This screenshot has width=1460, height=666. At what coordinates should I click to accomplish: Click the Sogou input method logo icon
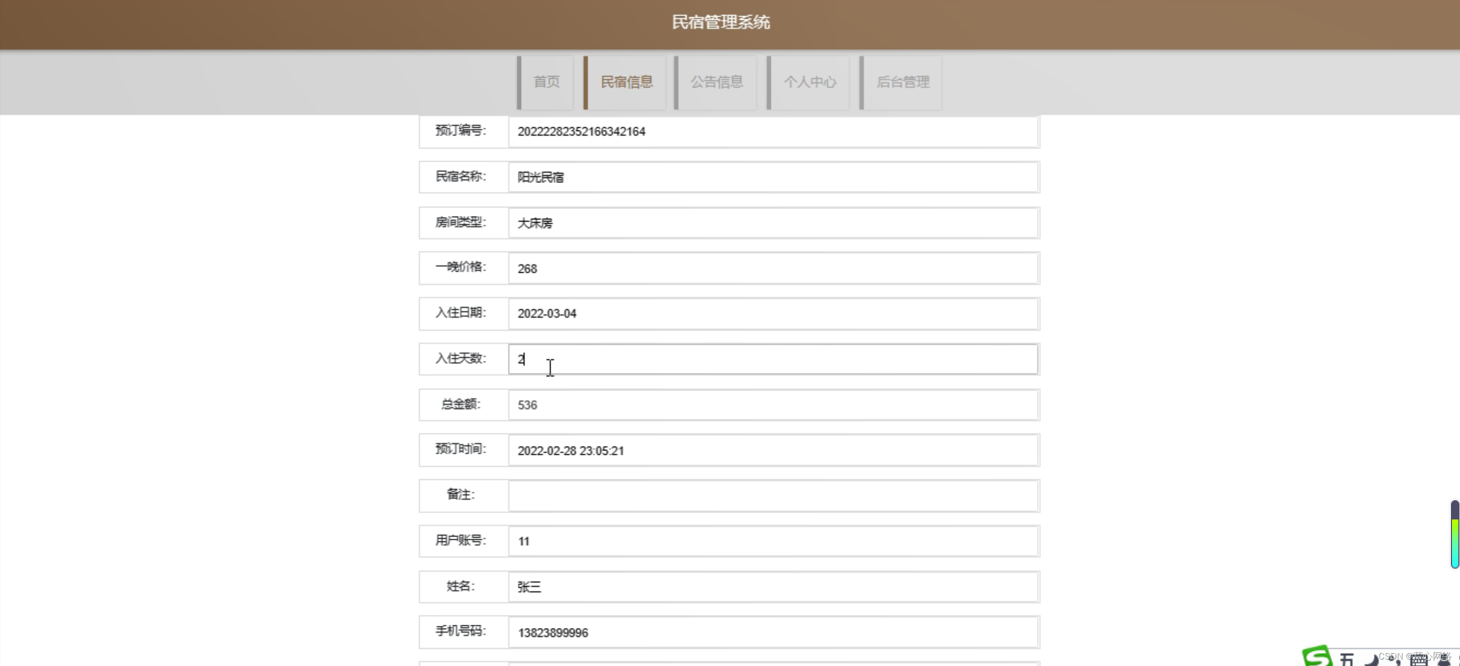pyautogui.click(x=1317, y=657)
